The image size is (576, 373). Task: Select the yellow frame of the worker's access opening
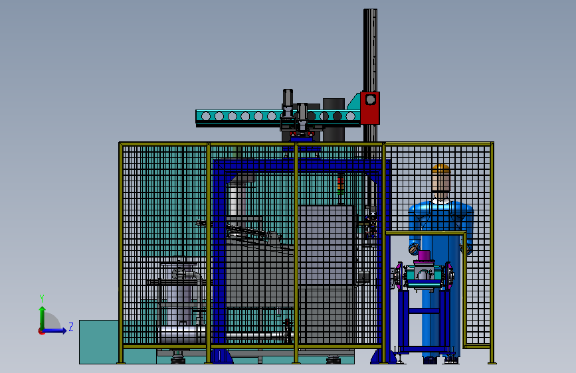click(x=426, y=233)
